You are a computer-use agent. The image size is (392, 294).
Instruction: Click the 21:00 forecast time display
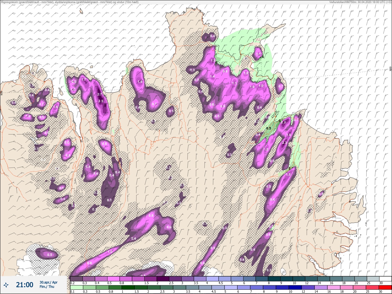(x=24, y=285)
